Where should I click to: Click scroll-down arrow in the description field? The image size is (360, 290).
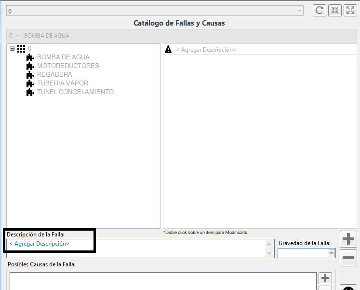tap(269, 253)
